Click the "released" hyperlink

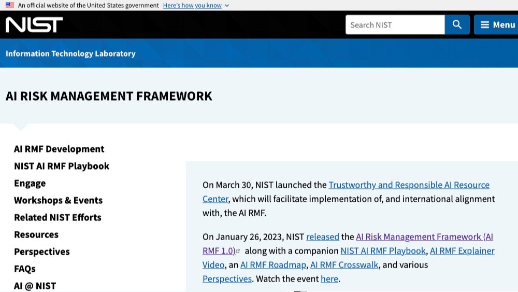pyautogui.click(x=322, y=237)
